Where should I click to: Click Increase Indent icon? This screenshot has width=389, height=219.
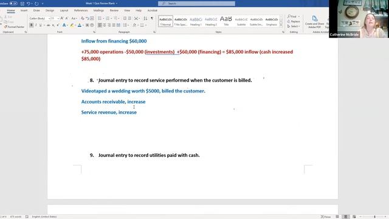point(129,18)
